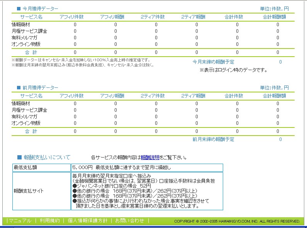Open the マニュアル footer link
This screenshot has height=228, width=307.
point(20,221)
